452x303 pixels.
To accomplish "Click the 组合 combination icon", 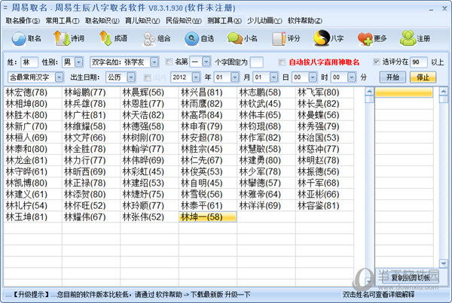I will click(154, 38).
